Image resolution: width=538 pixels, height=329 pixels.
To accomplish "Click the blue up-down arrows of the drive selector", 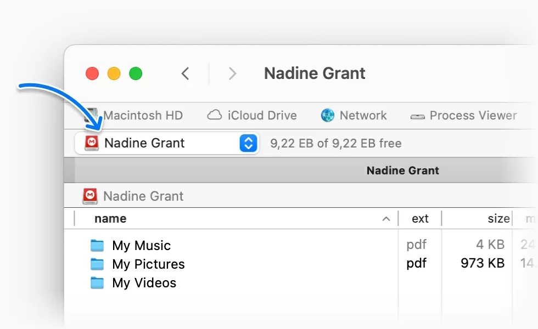I will pos(249,144).
